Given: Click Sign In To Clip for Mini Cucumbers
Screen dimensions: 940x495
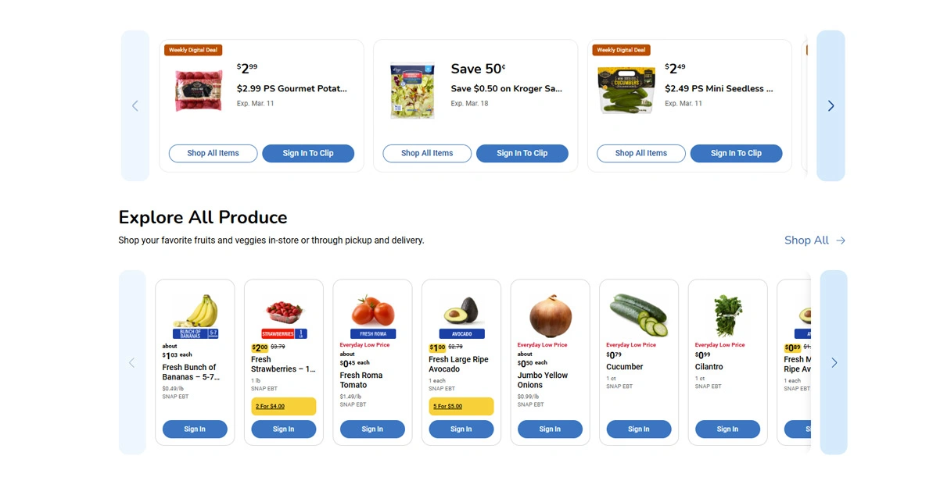Looking at the screenshot, I should tap(736, 153).
